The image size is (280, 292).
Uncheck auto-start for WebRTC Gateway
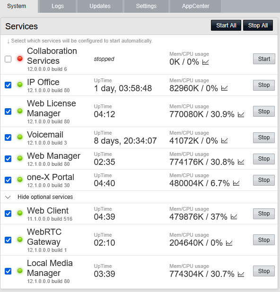point(8,240)
